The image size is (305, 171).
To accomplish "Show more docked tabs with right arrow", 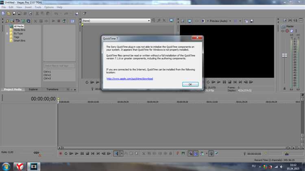I will 75,90.
